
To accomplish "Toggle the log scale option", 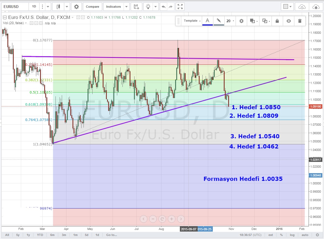I will pos(292,235).
